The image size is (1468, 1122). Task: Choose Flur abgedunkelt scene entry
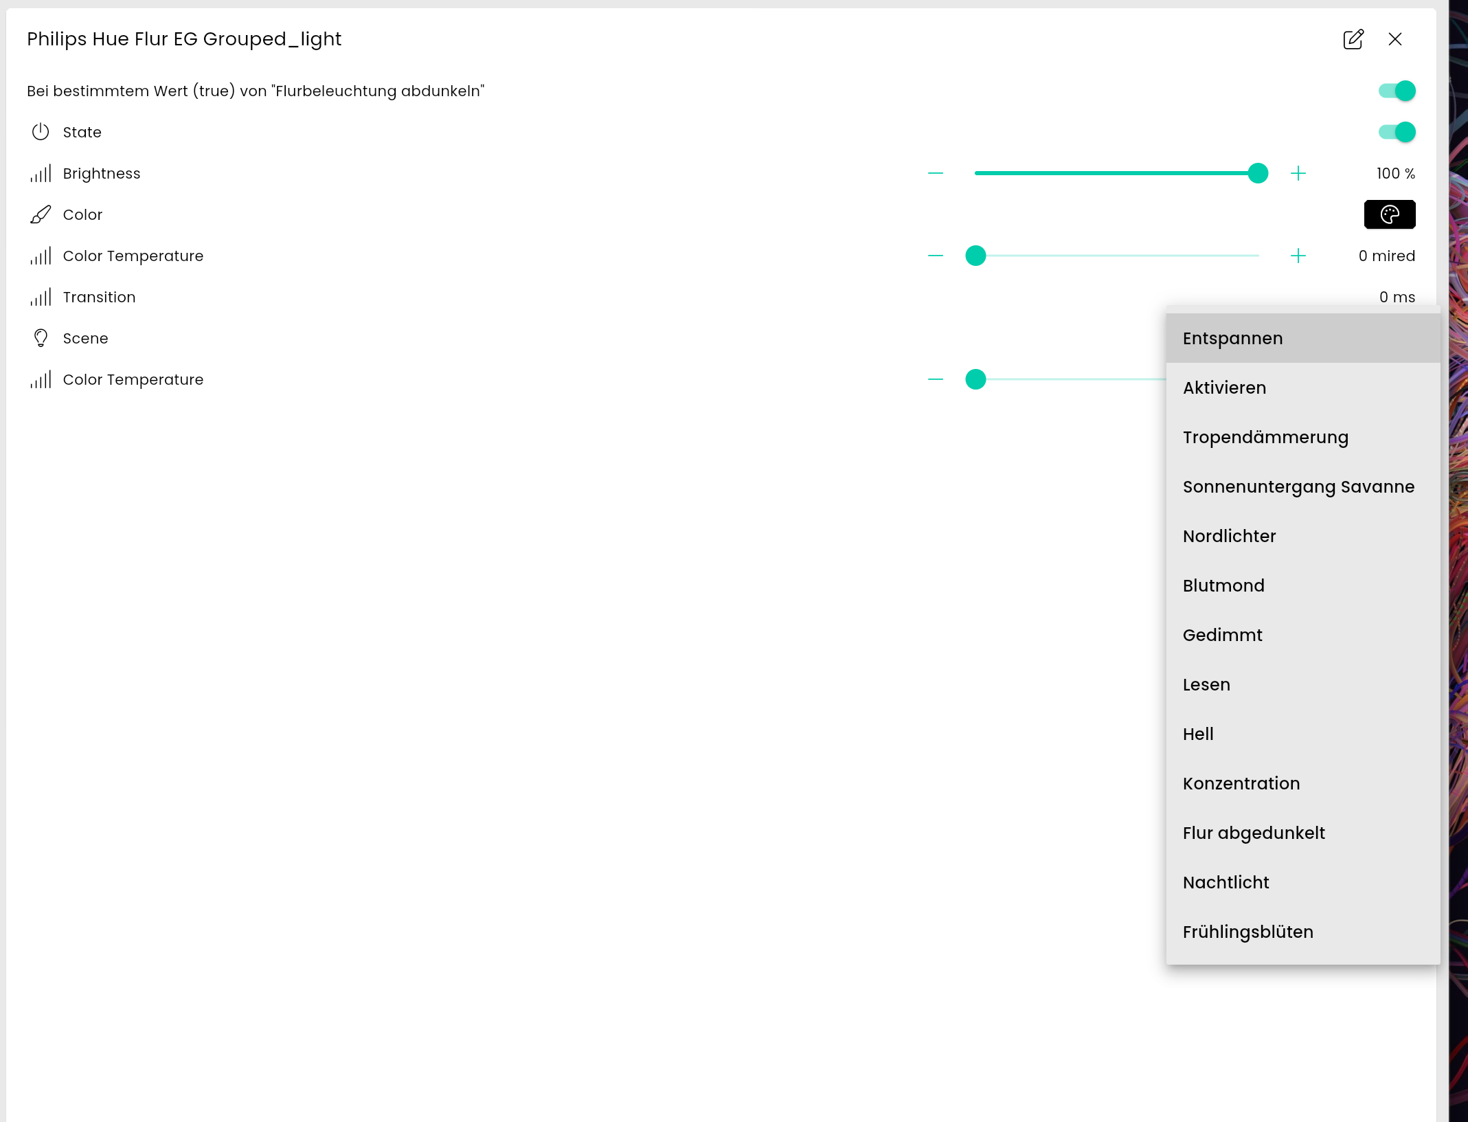pyautogui.click(x=1253, y=833)
